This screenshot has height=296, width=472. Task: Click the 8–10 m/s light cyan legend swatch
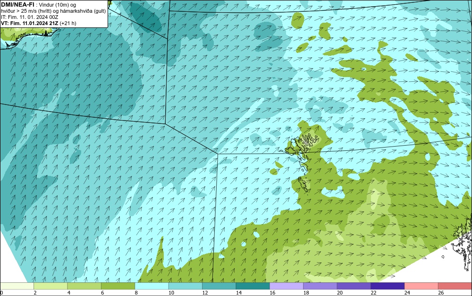click(152, 286)
